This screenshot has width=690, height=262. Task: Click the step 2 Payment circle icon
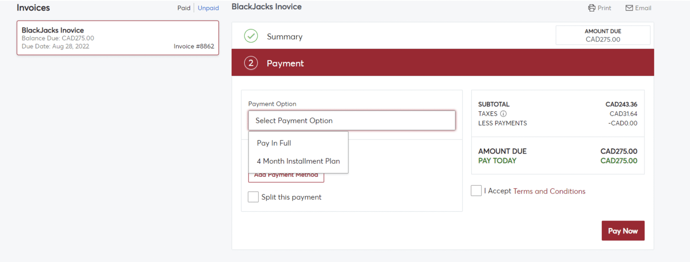251,63
